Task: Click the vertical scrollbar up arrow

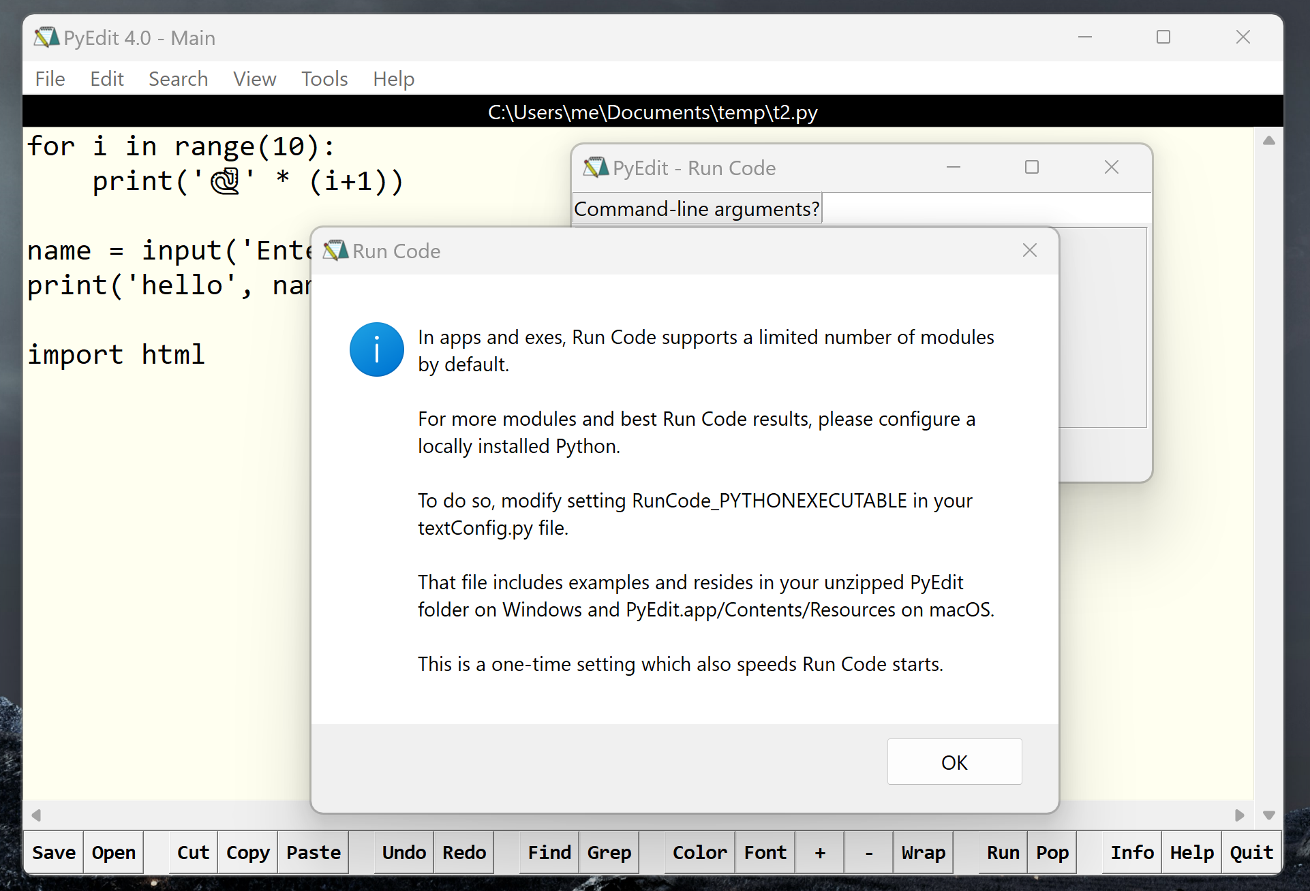Action: 1268,140
